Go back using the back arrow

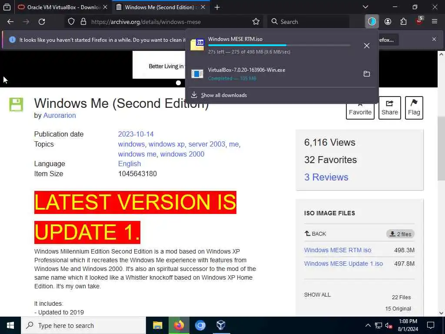pos(10,22)
